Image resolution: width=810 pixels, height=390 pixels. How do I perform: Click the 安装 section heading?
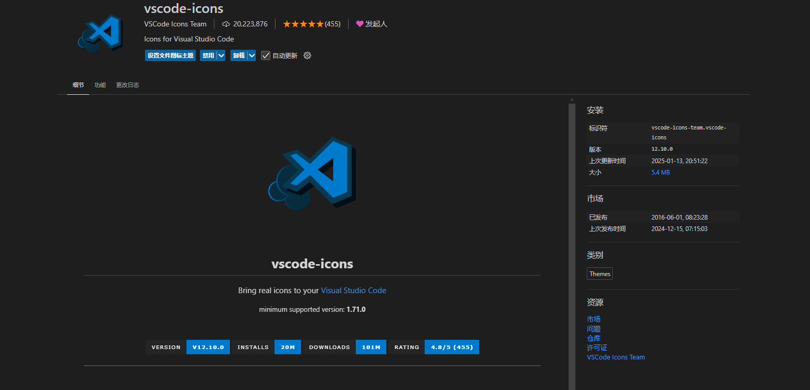point(595,110)
